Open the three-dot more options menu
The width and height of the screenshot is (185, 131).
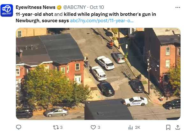178,8
